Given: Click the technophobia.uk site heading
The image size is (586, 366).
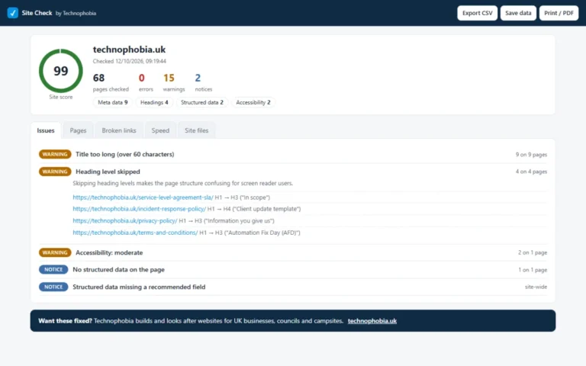Looking at the screenshot, I should tap(129, 50).
